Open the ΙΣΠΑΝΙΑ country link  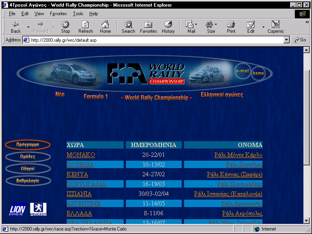[x=79, y=194]
